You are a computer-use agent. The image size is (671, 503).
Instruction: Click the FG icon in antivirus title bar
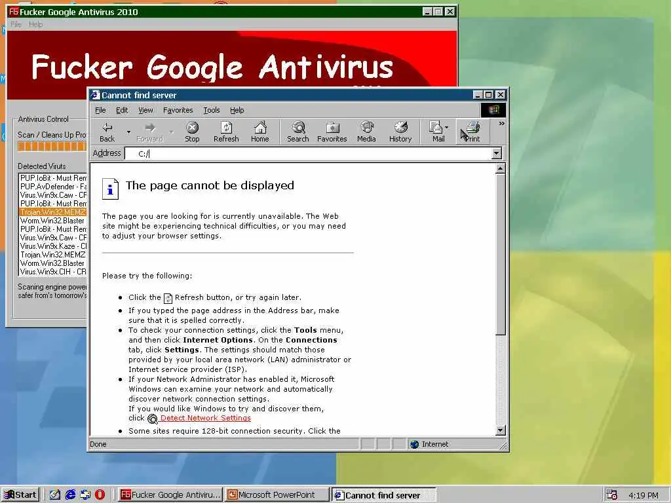14,12
